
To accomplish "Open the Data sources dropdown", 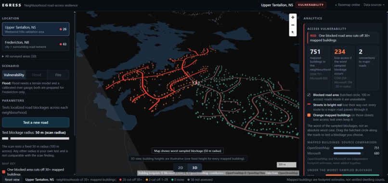I will pos(374,5).
